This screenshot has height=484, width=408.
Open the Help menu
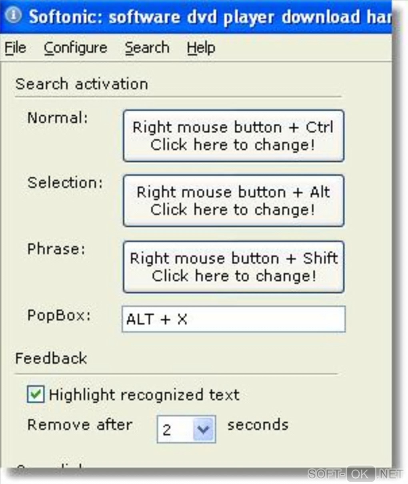pyautogui.click(x=201, y=48)
